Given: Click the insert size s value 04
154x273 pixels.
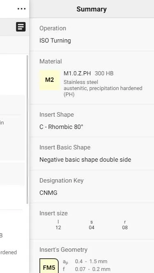Looking at the screenshot, I should point(92,228).
